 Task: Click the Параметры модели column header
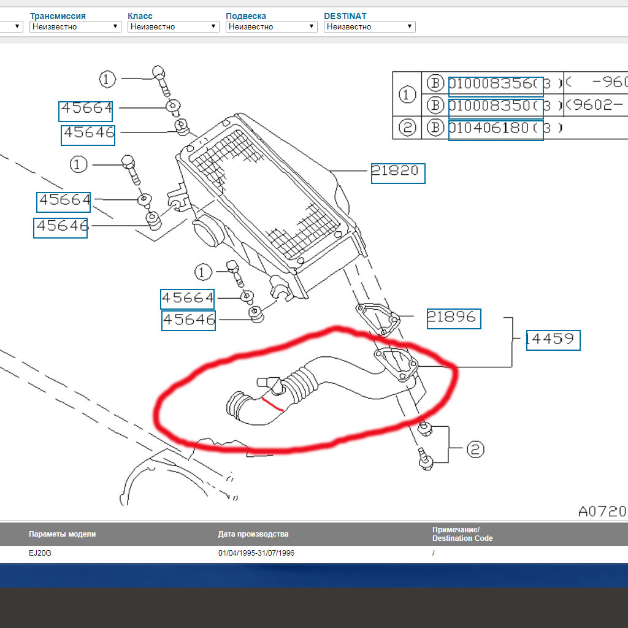coord(62,534)
